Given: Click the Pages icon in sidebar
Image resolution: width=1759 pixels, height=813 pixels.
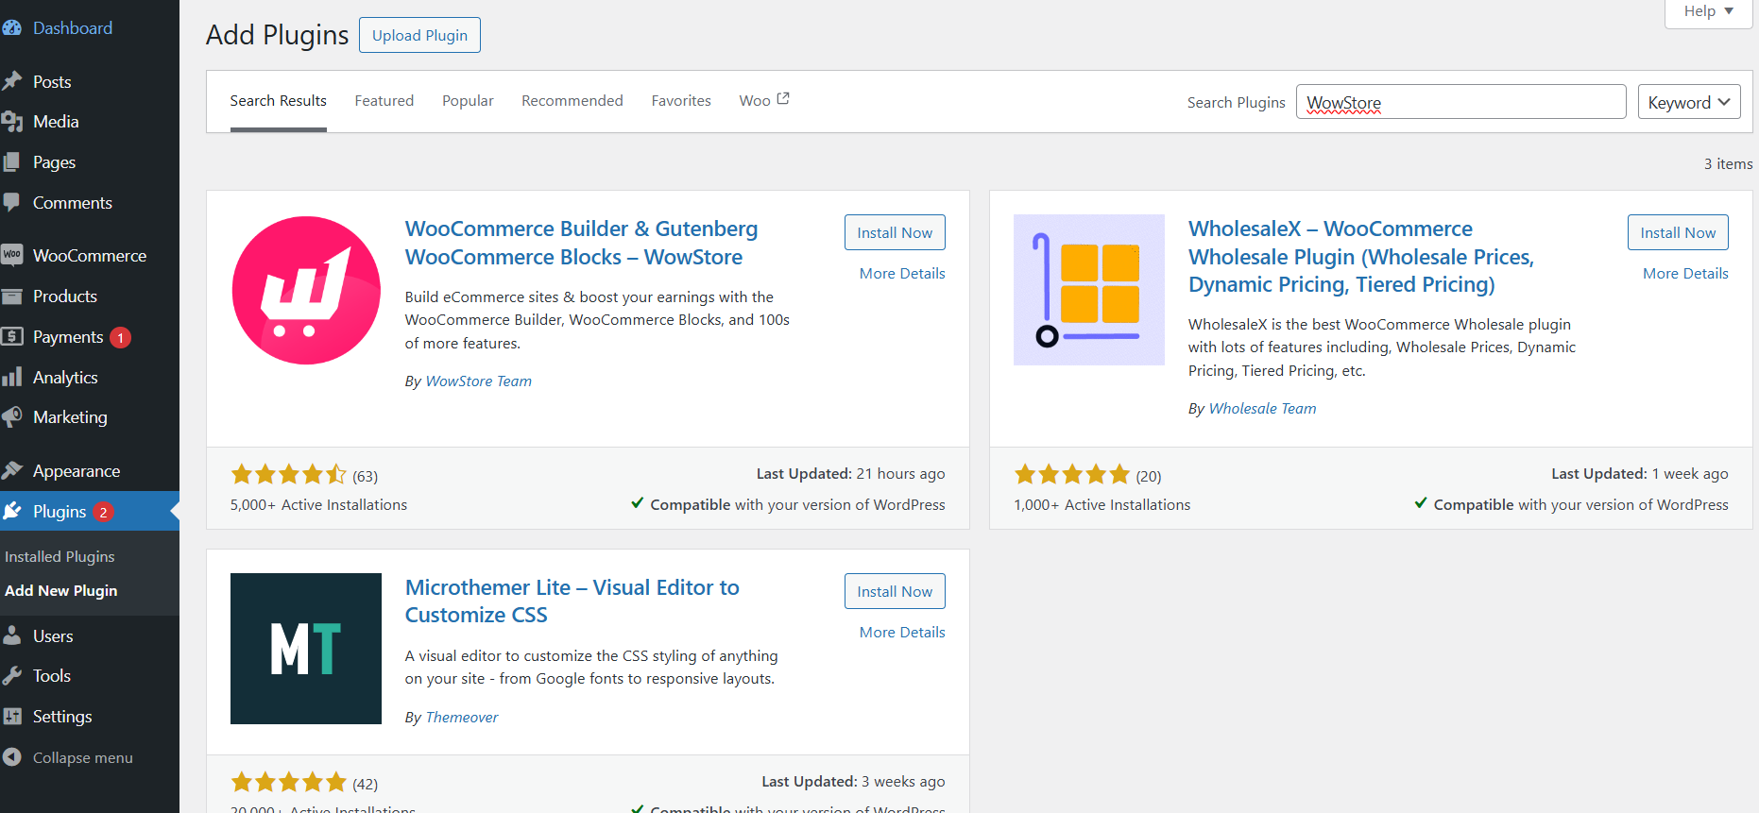Looking at the screenshot, I should tap(11, 162).
